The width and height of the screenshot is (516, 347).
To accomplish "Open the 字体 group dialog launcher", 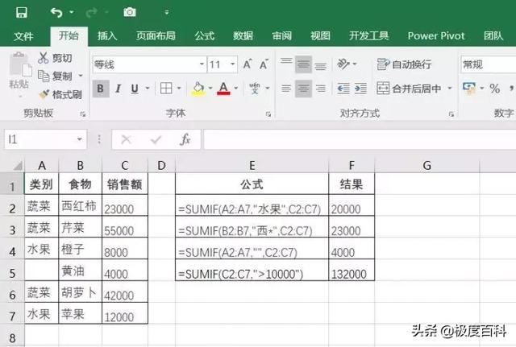I will [268, 114].
